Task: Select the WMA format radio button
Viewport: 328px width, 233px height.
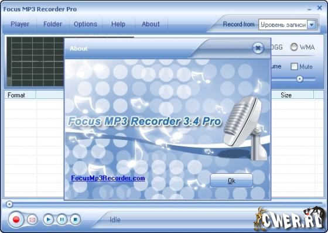Action: click(x=294, y=47)
